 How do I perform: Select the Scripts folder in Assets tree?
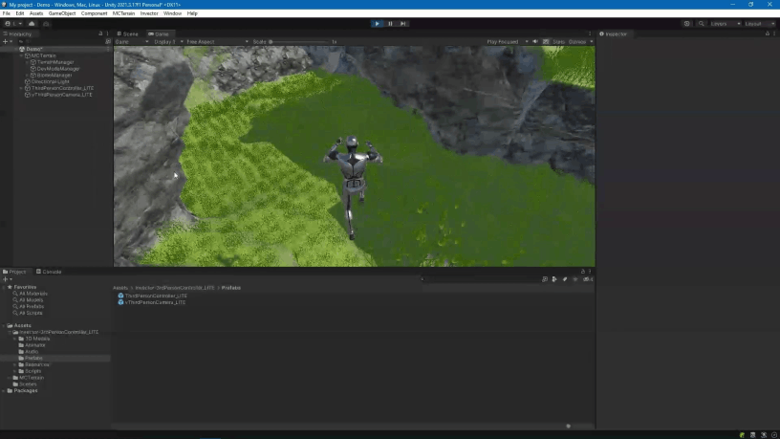(x=33, y=371)
